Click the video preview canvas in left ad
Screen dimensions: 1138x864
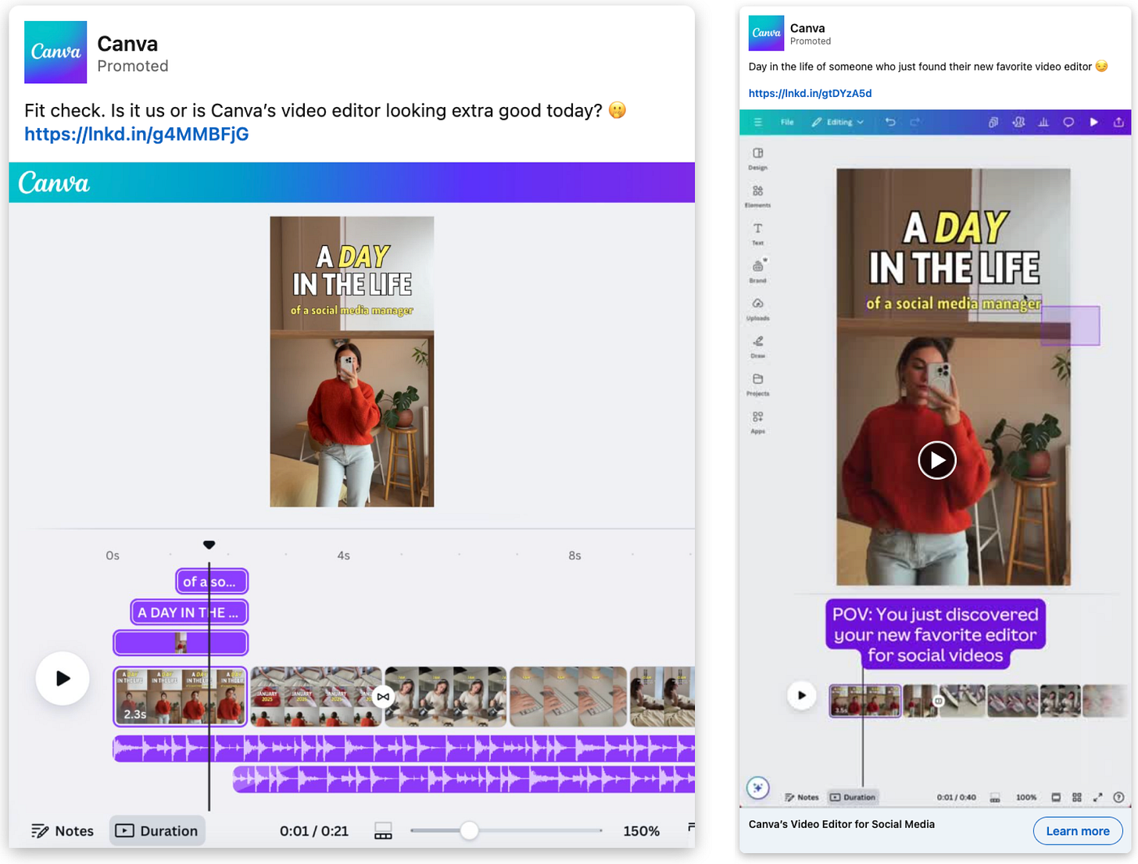pyautogui.click(x=352, y=362)
